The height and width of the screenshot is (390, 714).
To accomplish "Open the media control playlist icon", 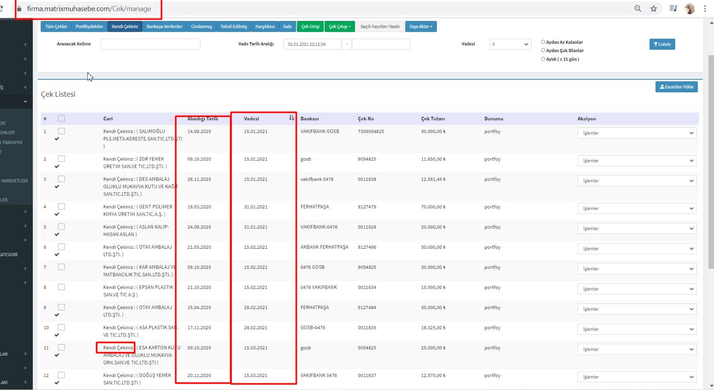I will pyautogui.click(x=673, y=8).
